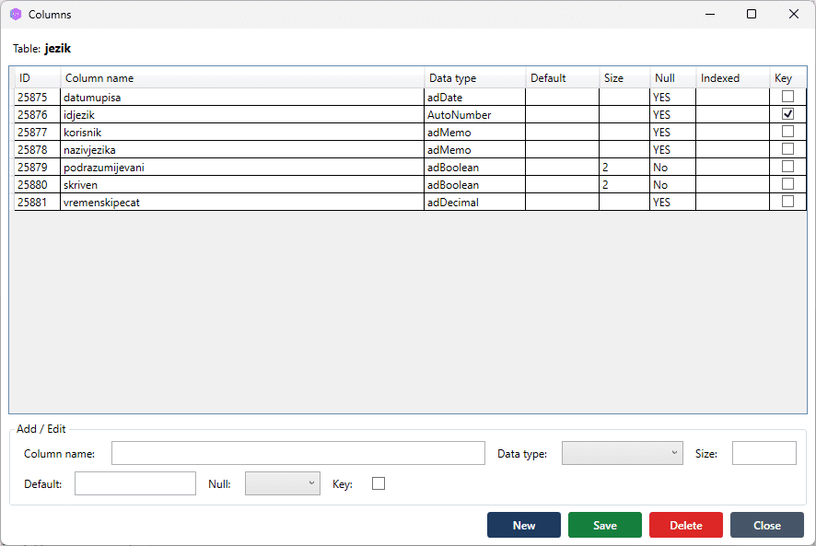Screen dimensions: 816x546
Task: Click the red Delete button
Action: point(685,525)
